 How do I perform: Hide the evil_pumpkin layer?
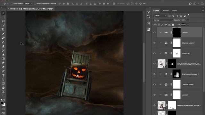(x=154, y=64)
